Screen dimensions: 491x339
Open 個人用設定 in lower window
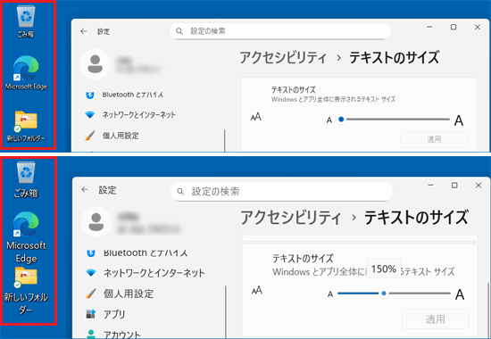(x=129, y=294)
